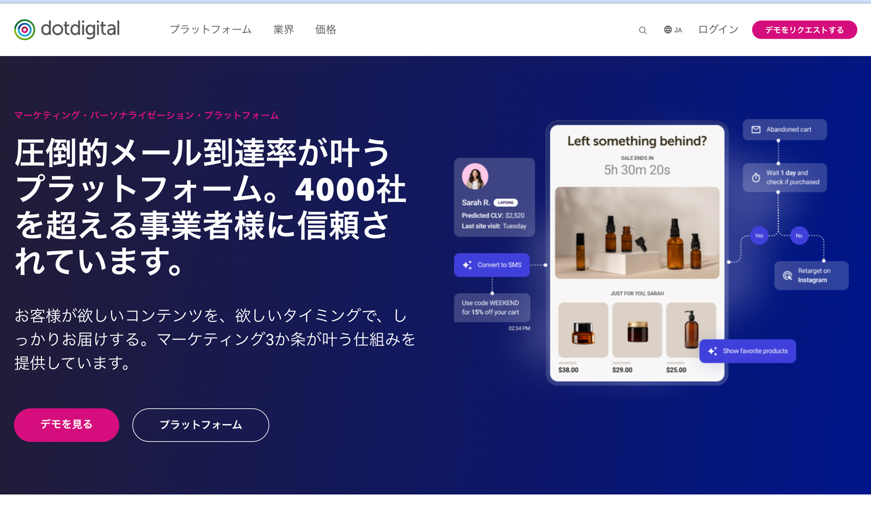Viewport: 871px width, 516px height.
Task: Select the No branch node
Action: [x=799, y=236]
